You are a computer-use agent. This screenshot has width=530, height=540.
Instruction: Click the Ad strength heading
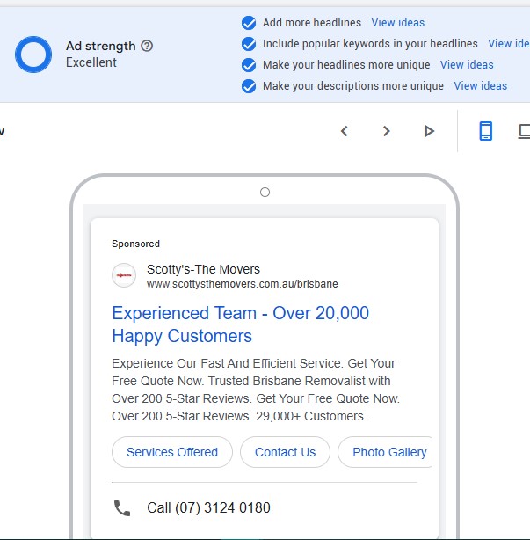(101, 46)
